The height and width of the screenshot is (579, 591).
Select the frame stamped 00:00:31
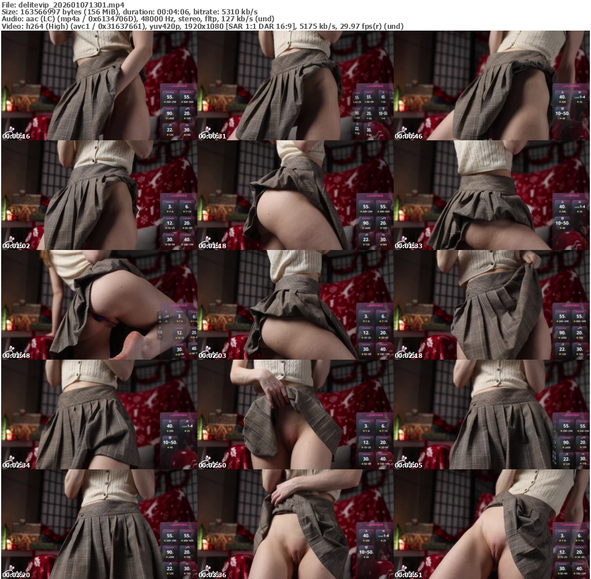tap(295, 85)
